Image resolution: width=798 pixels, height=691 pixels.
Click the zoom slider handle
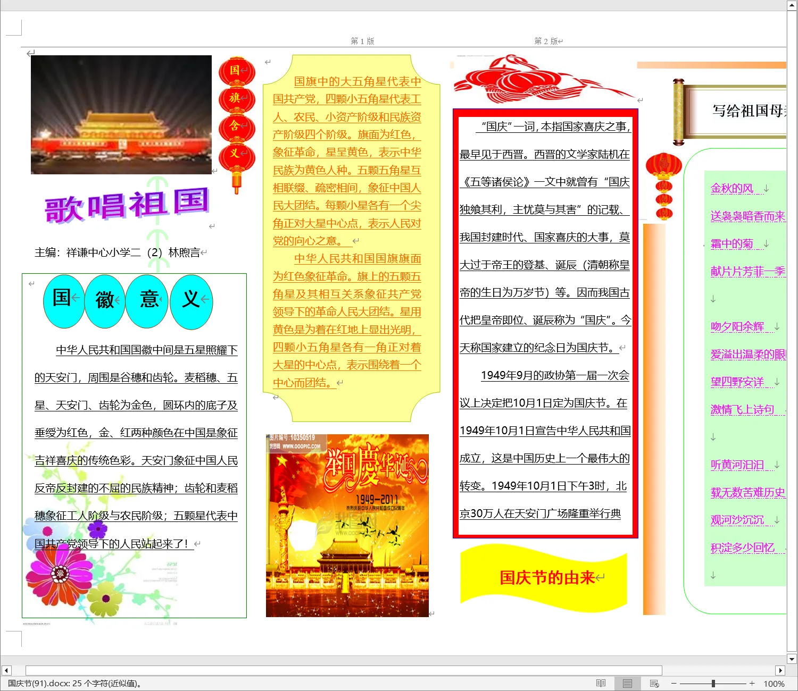pos(713,684)
